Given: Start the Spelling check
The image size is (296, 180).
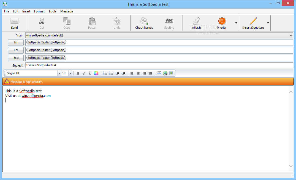Looking at the screenshot, I should (x=169, y=23).
